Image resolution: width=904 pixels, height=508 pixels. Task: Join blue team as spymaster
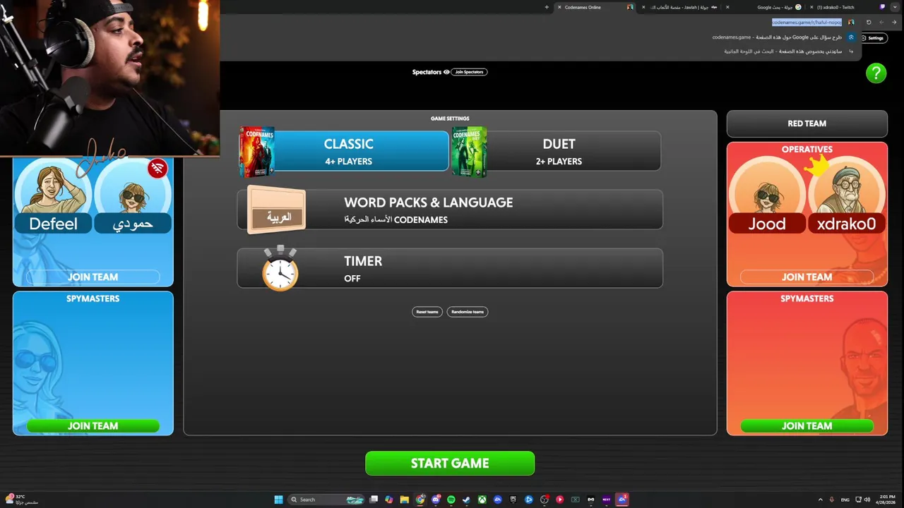coord(93,426)
